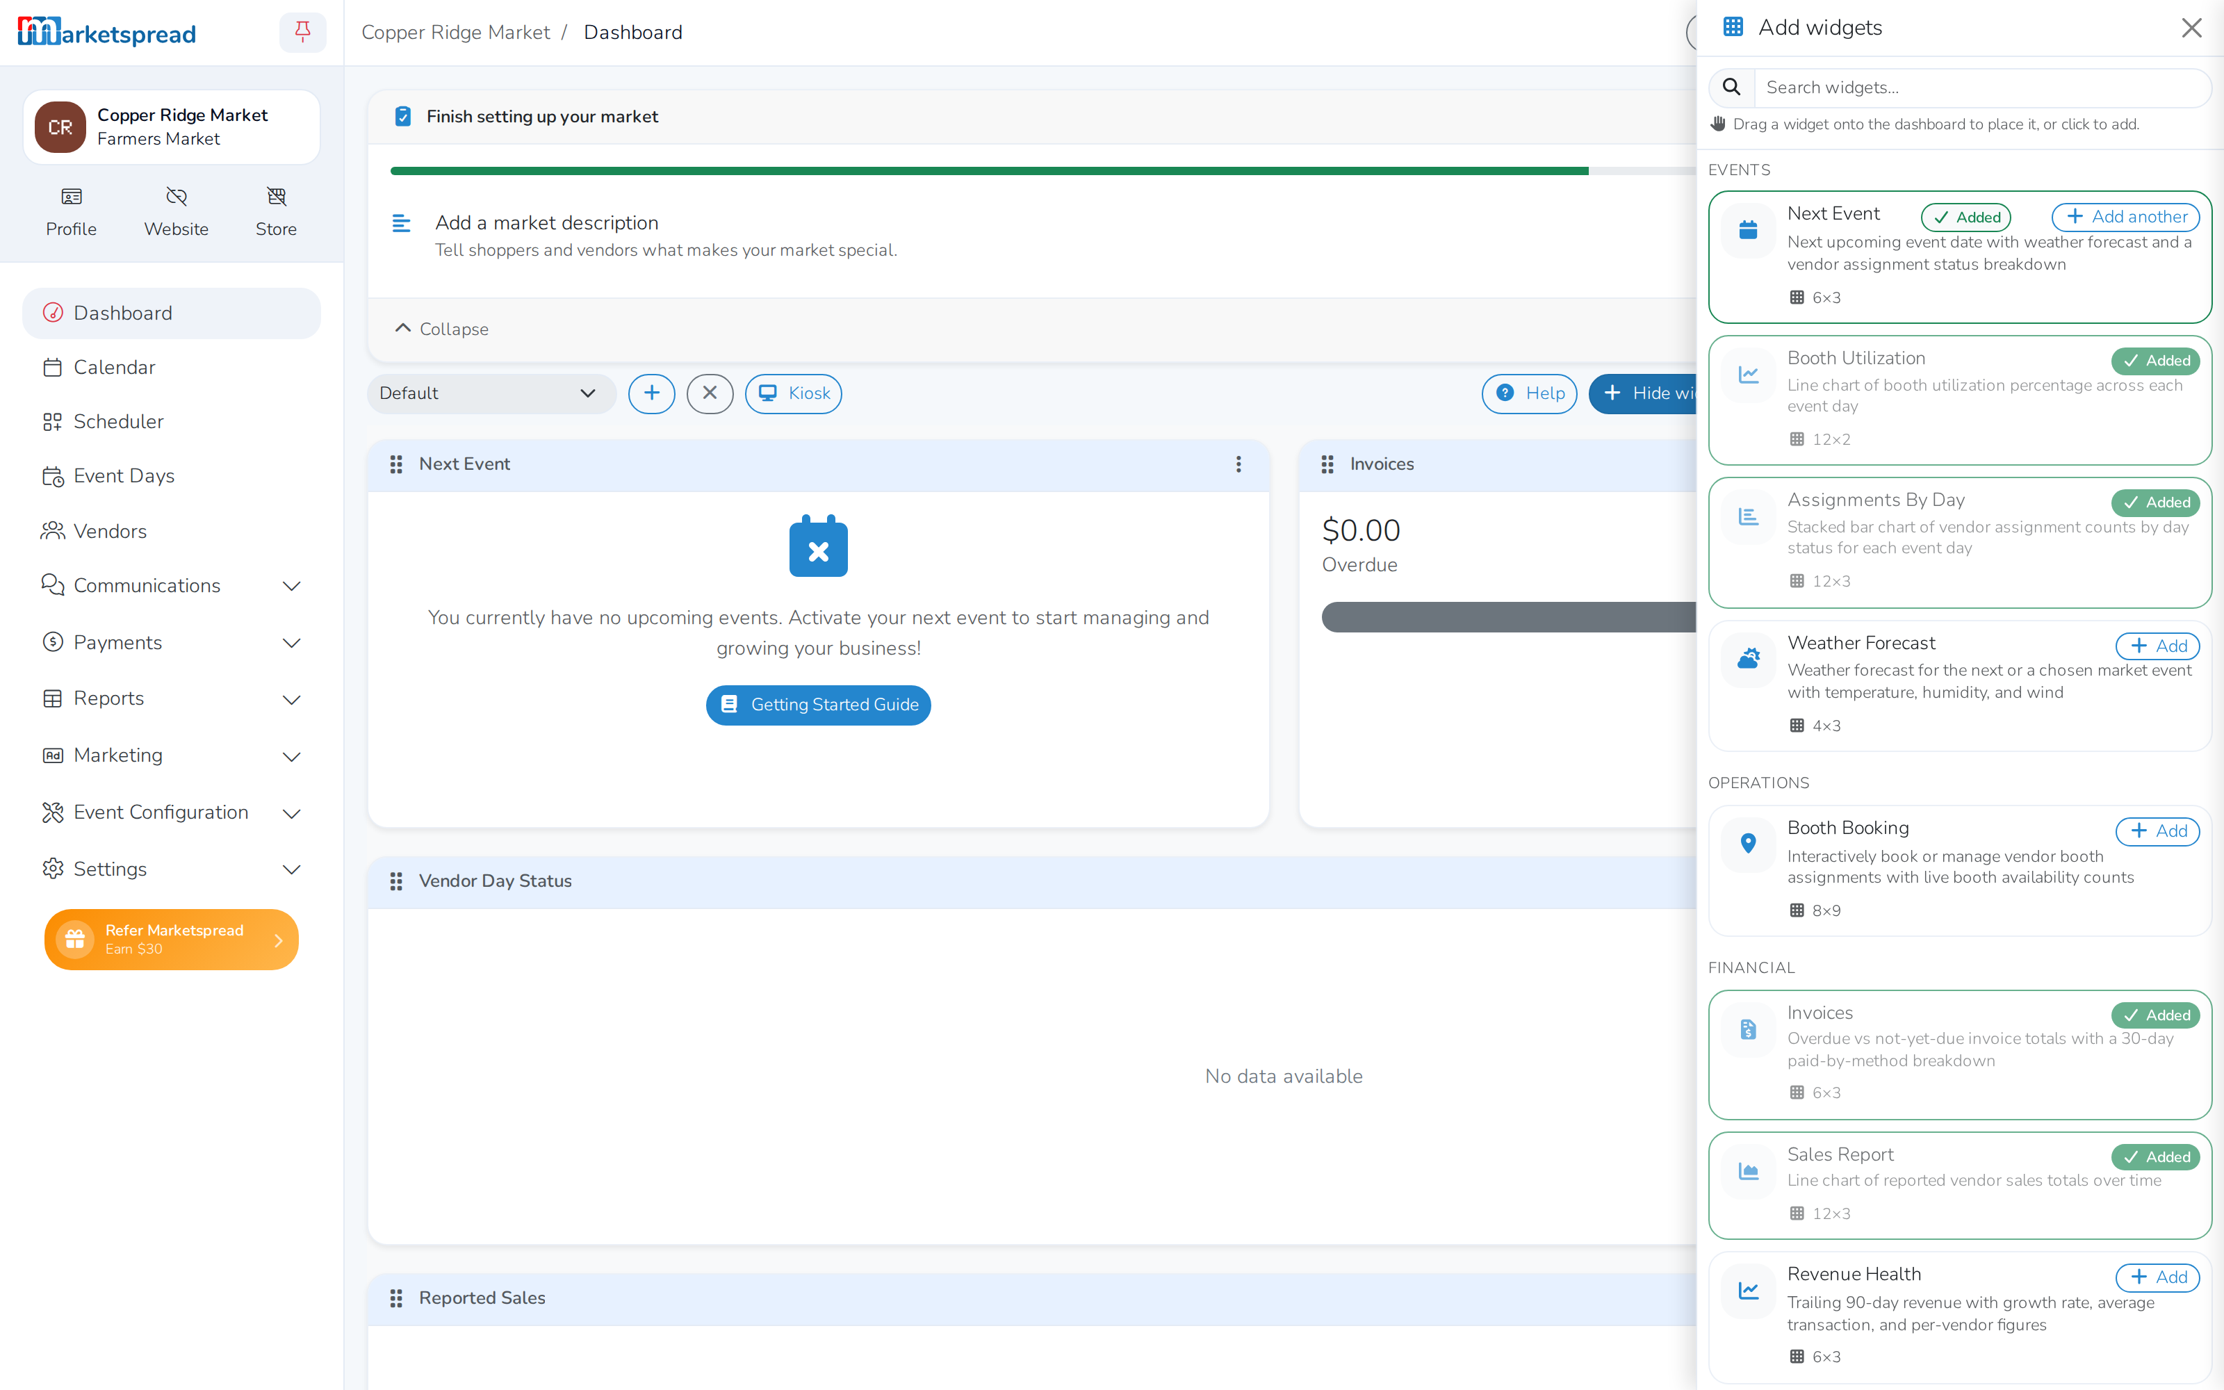The image size is (2224, 1390).
Task: Click Reported Sales drag handle icon
Action: click(x=396, y=1298)
